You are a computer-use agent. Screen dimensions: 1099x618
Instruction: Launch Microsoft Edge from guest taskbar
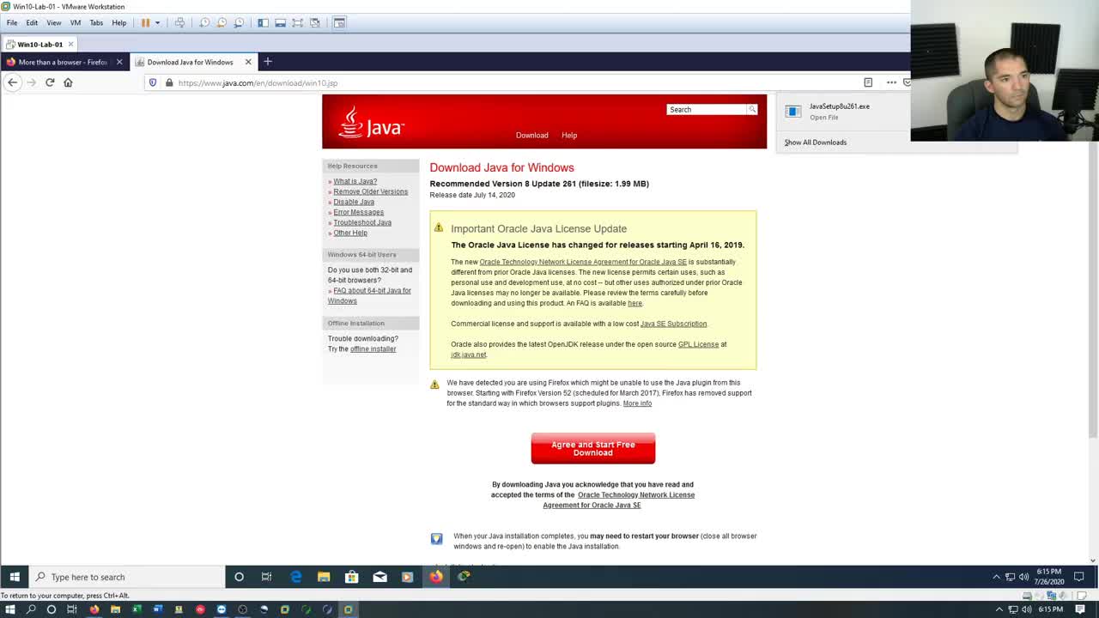(x=295, y=577)
